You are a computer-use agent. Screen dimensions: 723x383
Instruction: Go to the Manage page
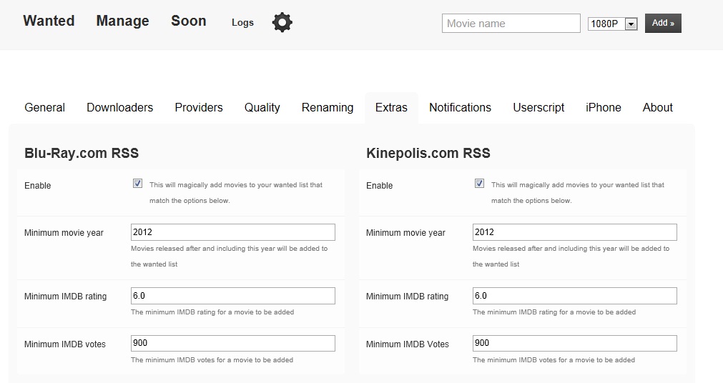[122, 21]
